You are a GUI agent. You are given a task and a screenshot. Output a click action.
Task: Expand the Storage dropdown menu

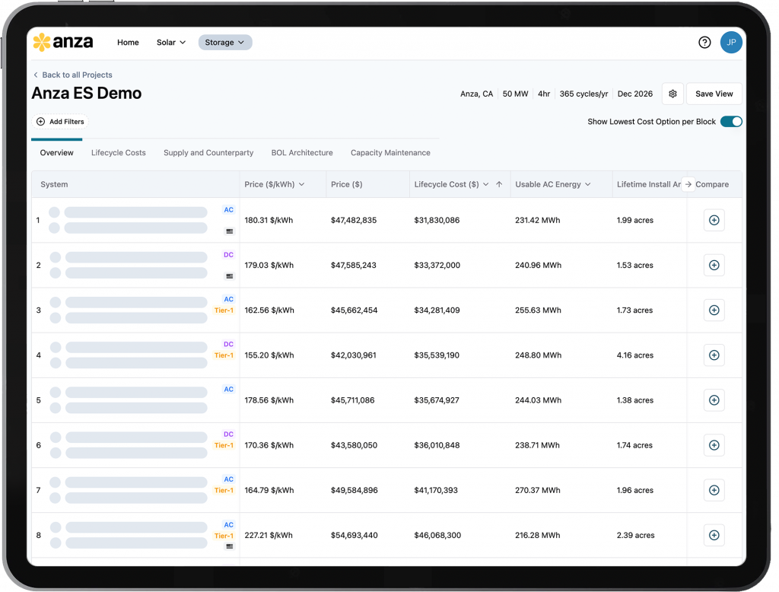point(224,43)
